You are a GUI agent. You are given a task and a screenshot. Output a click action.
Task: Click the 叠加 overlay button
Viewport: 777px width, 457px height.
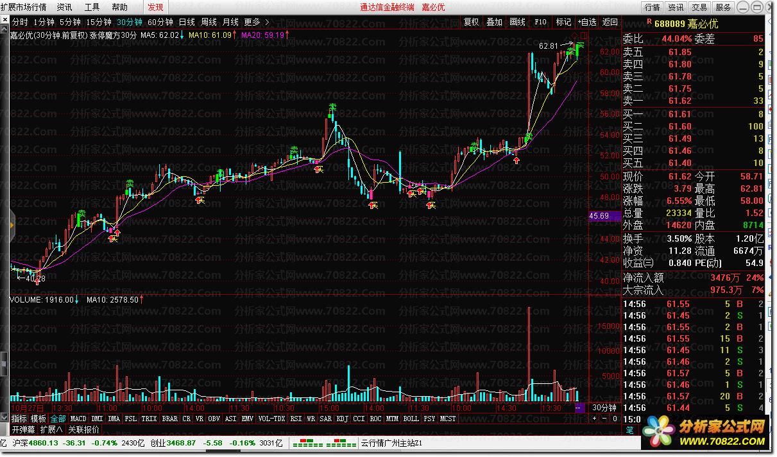pos(495,22)
